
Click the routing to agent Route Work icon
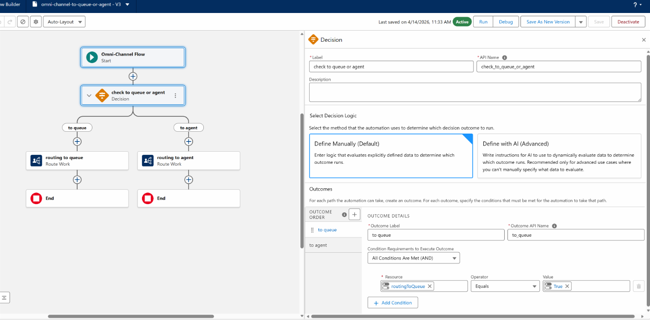(148, 160)
